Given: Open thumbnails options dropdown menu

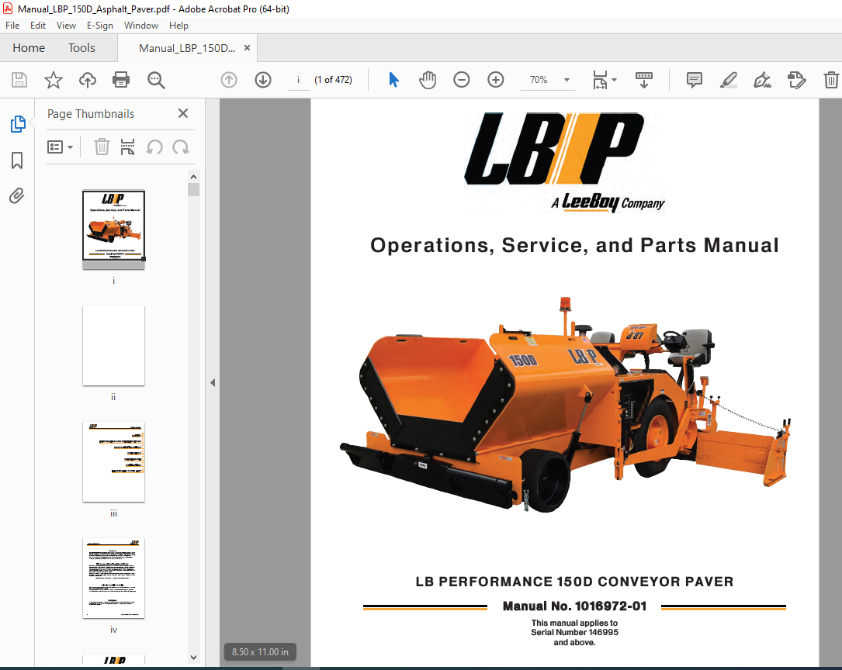Looking at the screenshot, I should 61,147.
